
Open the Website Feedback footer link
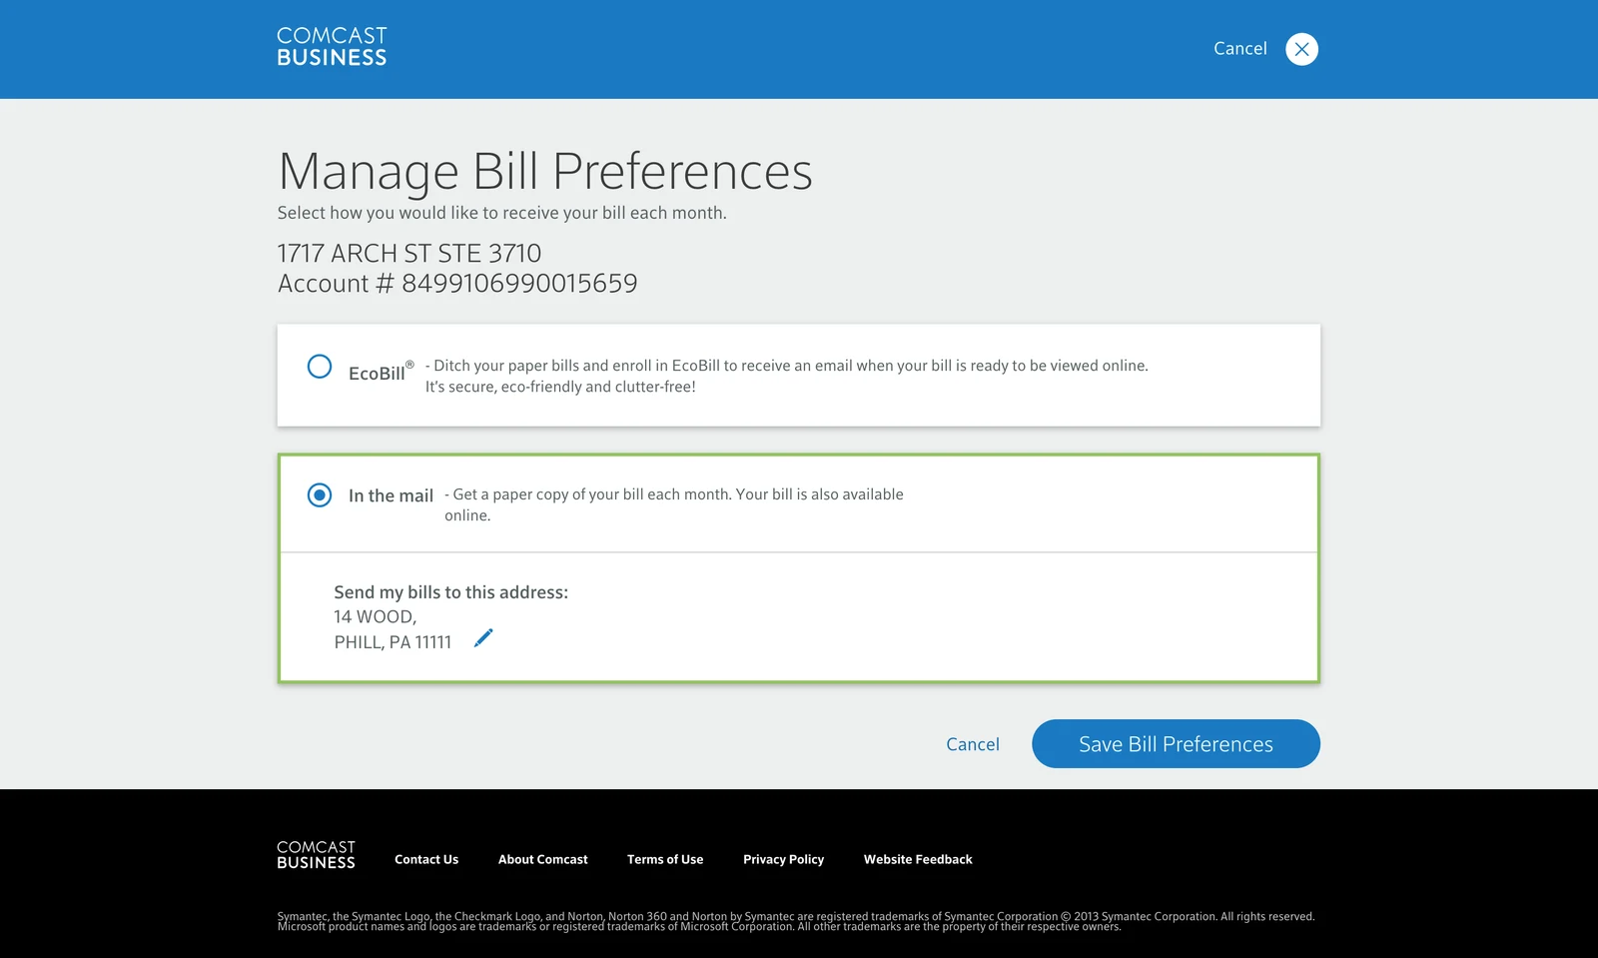(918, 859)
